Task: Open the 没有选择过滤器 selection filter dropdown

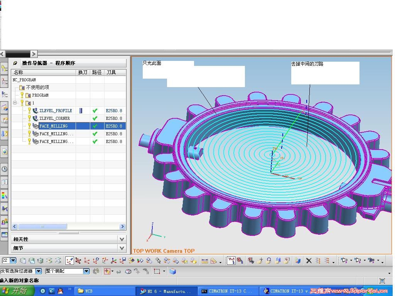Action: point(38,271)
